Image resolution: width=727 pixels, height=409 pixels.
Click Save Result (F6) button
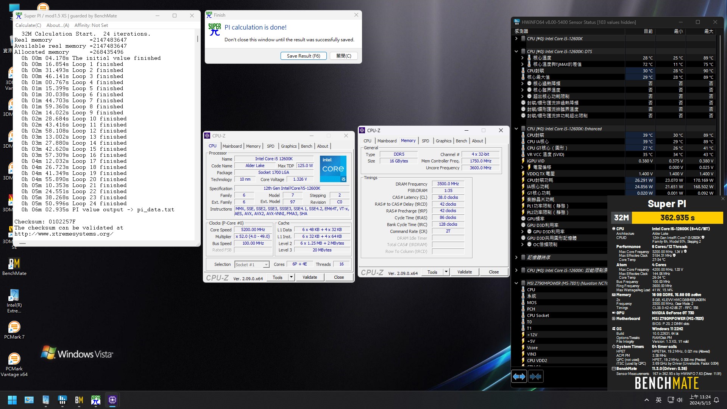tap(304, 56)
